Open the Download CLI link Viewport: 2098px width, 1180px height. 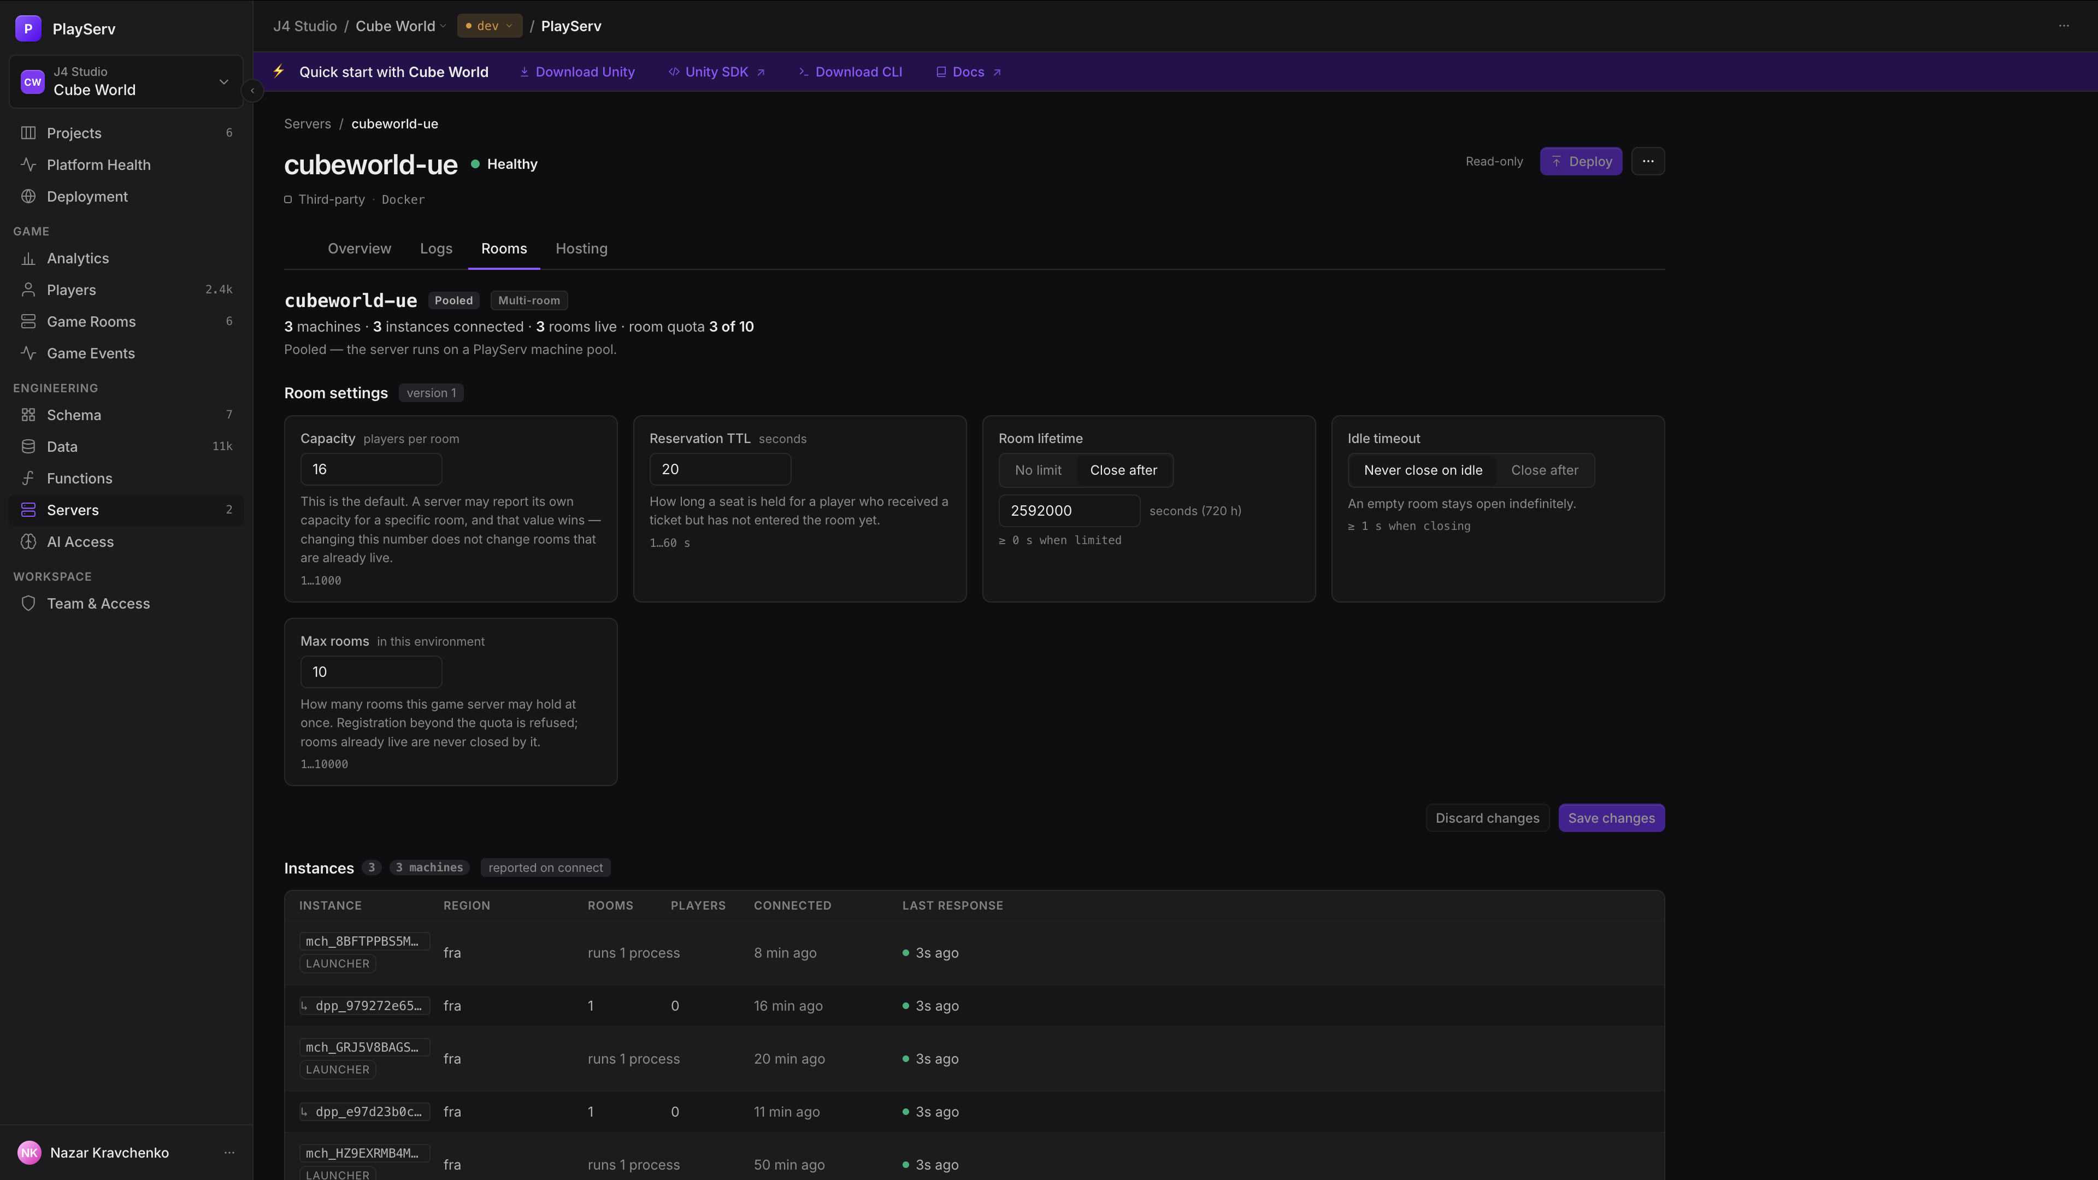point(850,72)
